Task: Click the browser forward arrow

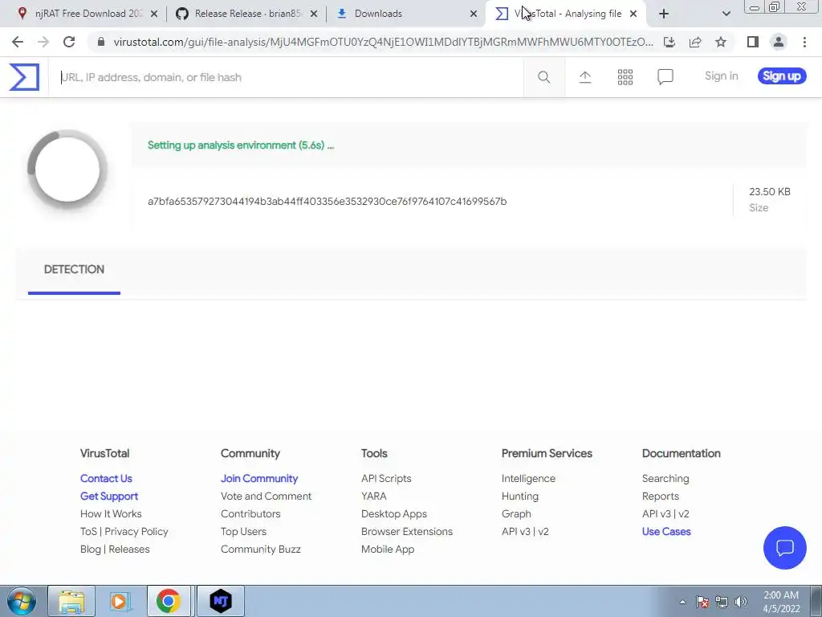Action: pos(43,42)
